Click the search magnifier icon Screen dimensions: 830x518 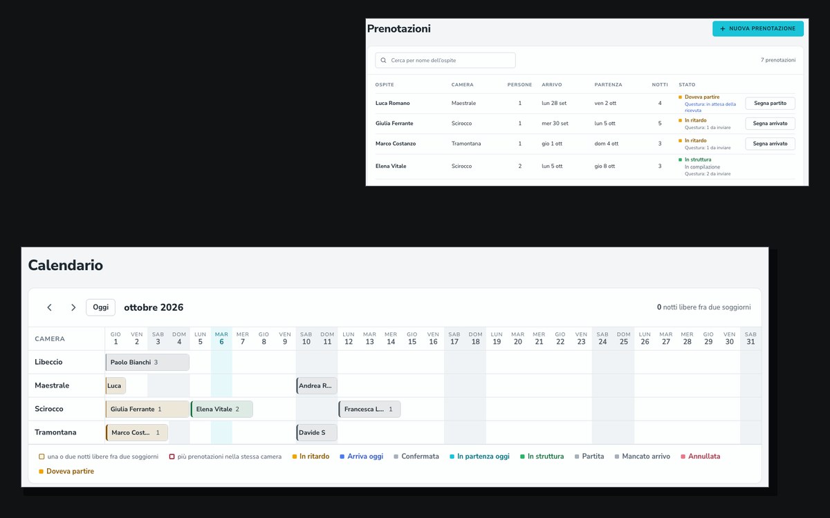click(x=384, y=60)
